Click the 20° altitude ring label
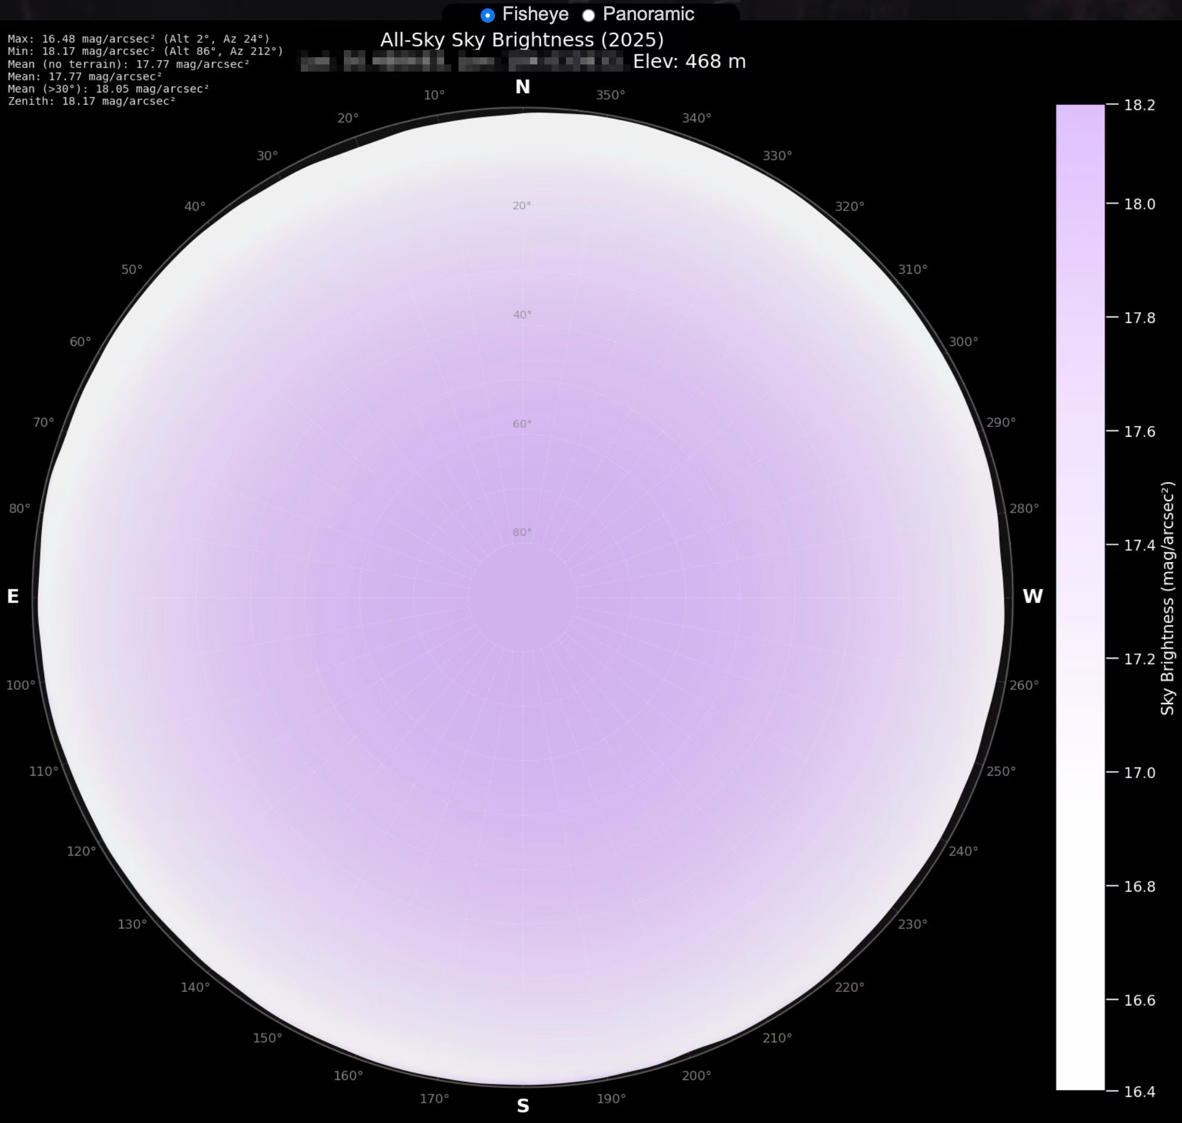Viewport: 1182px width, 1123px height. [522, 206]
